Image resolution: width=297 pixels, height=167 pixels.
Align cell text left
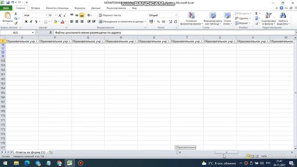click(72, 22)
